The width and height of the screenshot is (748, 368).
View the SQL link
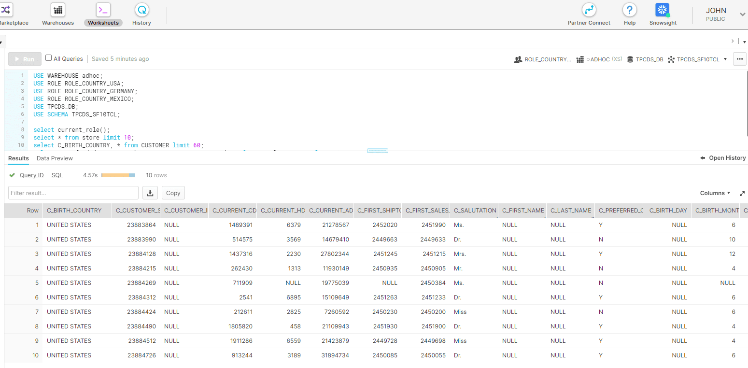tap(57, 175)
